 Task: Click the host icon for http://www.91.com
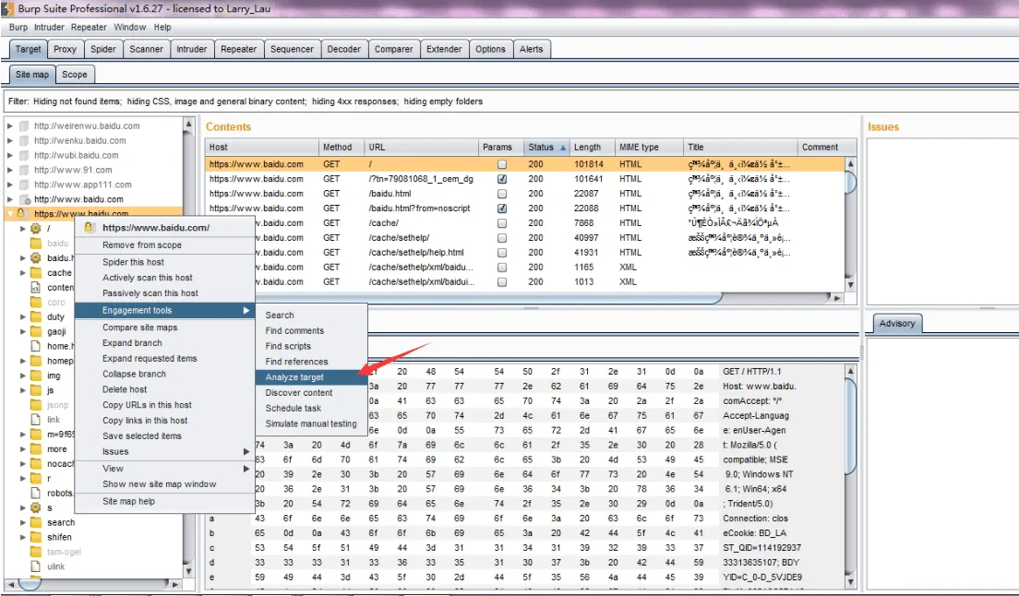pyautogui.click(x=24, y=170)
